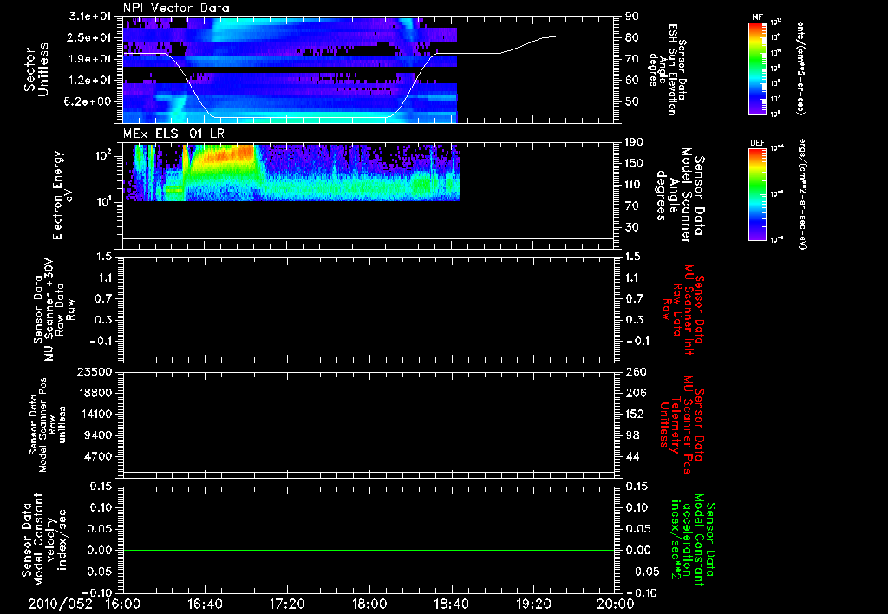Click the '206' telemetry tick value

(x=635, y=393)
